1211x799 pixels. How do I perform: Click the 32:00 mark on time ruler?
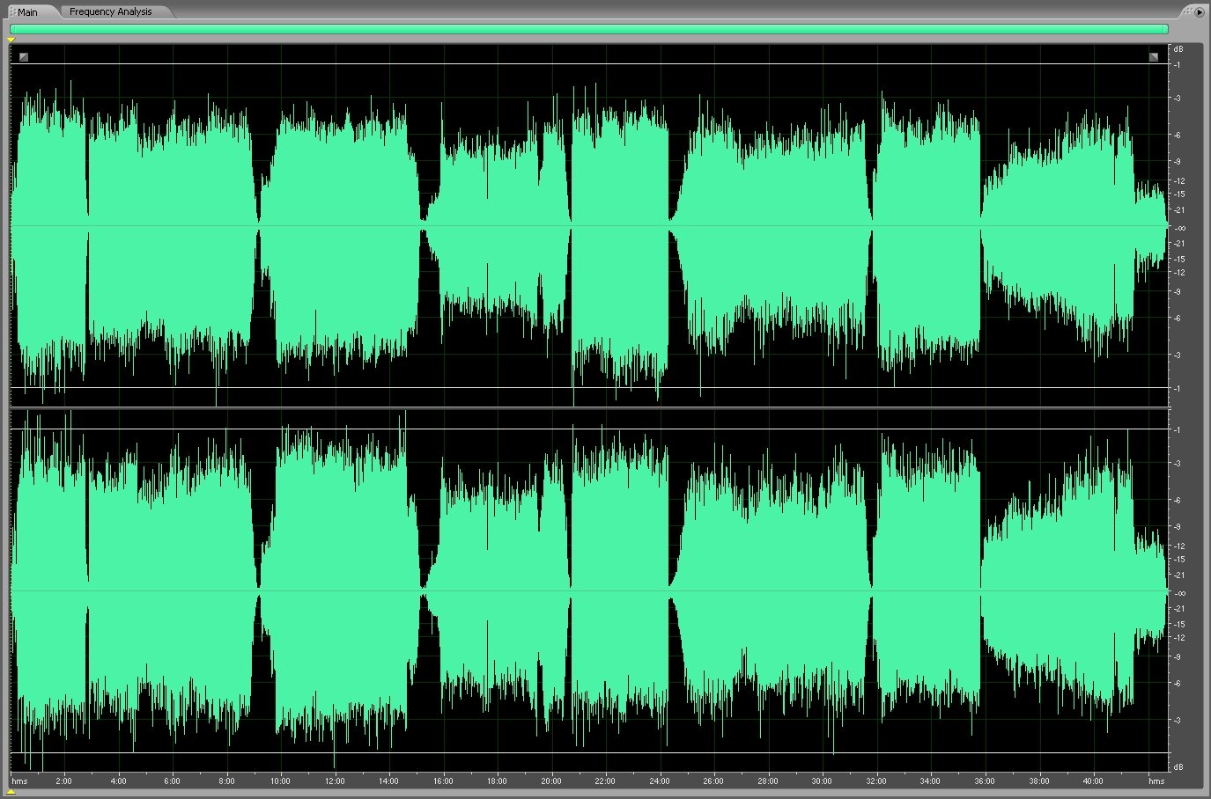(875, 781)
